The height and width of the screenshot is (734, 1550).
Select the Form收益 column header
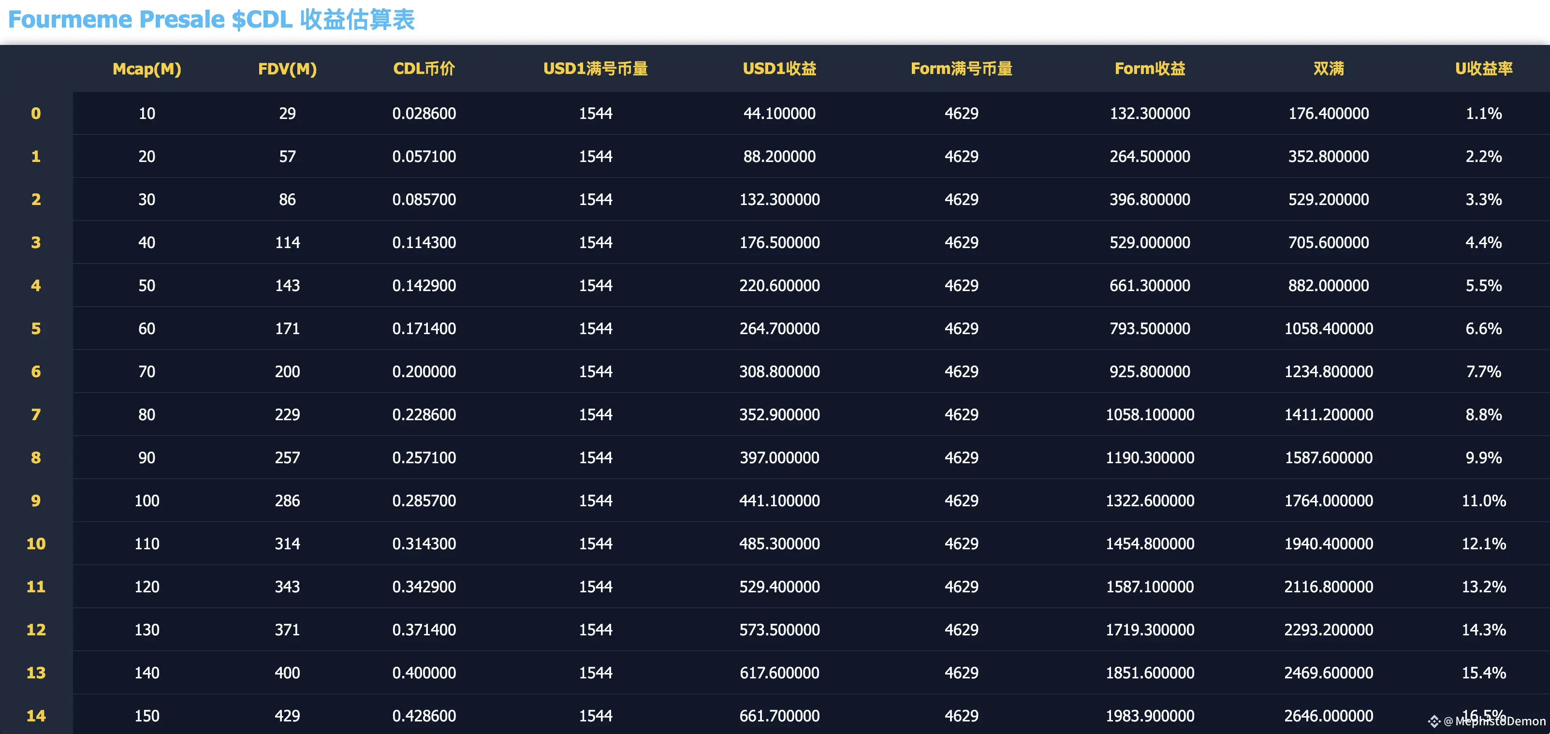pos(1150,69)
